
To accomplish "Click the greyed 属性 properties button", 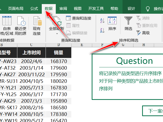I will pos(73,26).
